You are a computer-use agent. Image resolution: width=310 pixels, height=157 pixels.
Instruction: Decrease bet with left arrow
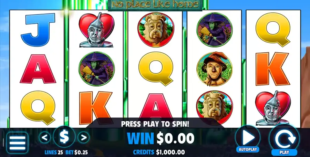pos(44,137)
